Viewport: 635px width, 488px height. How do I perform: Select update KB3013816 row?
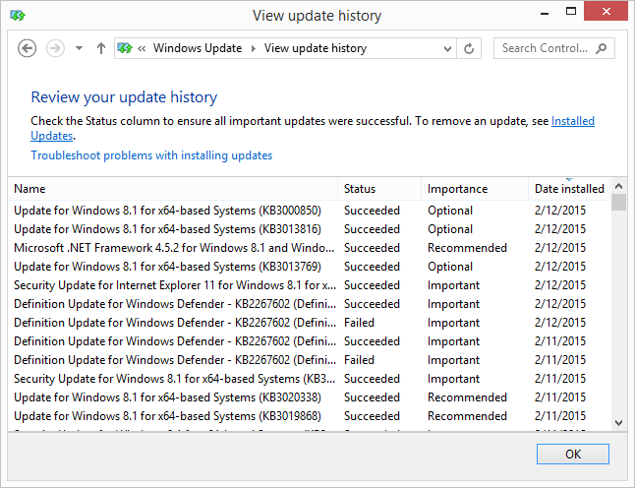(x=309, y=229)
